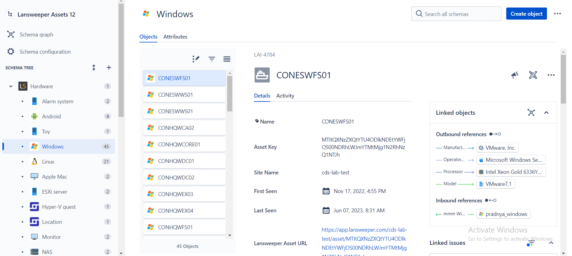Click the object list scrollbar down arrow
Screen dimensions: 572x256
coord(230,236)
